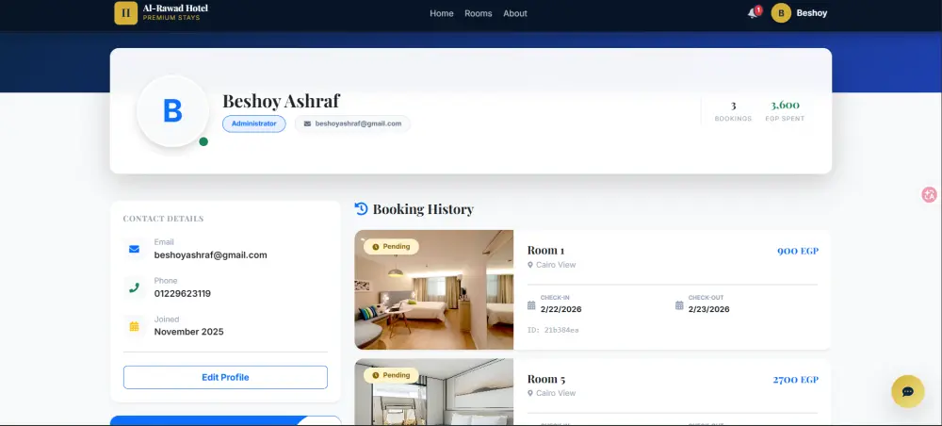Viewport: 942px width, 426px height.
Task: Click Room 1 check-in calendar icon
Action: (531, 305)
